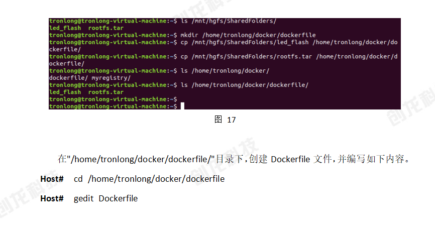Click the wrapped 'ockerfile/' continuation line

67,63
